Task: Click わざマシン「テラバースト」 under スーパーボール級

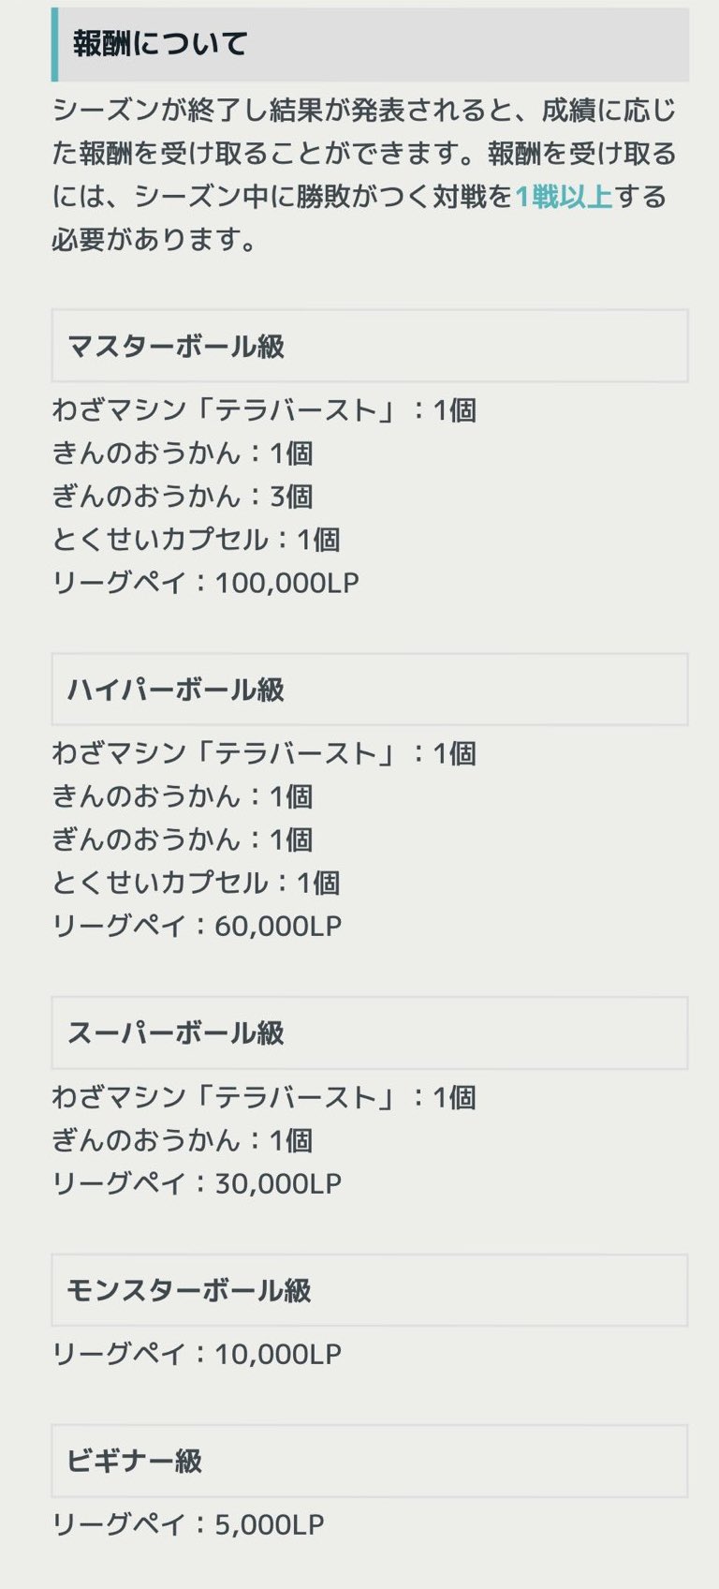Action: (264, 1098)
